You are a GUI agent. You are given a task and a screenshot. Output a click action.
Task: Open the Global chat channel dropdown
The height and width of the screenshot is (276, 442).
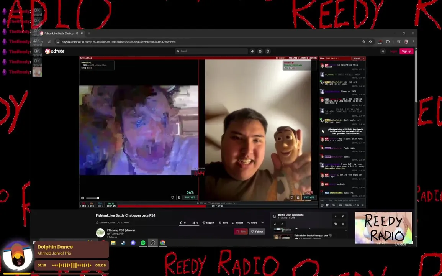tap(359, 58)
